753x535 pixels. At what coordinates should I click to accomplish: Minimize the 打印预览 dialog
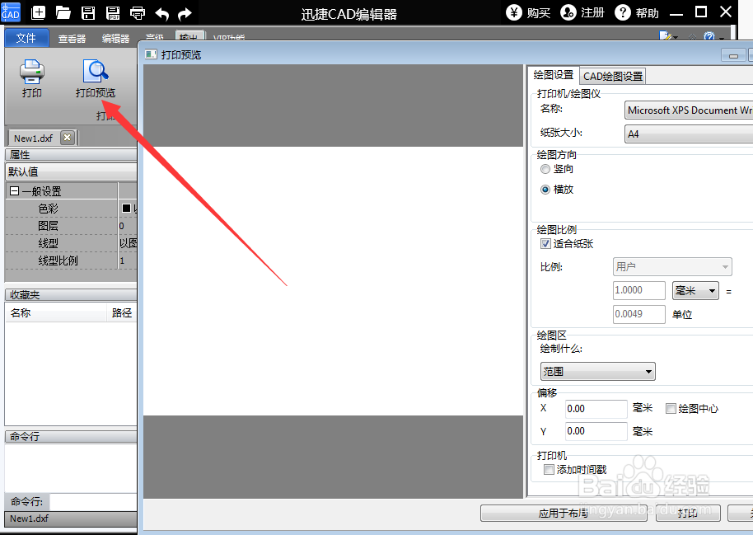(x=733, y=55)
